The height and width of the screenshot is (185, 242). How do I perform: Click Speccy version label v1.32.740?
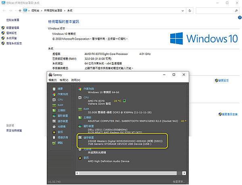[54, 182]
